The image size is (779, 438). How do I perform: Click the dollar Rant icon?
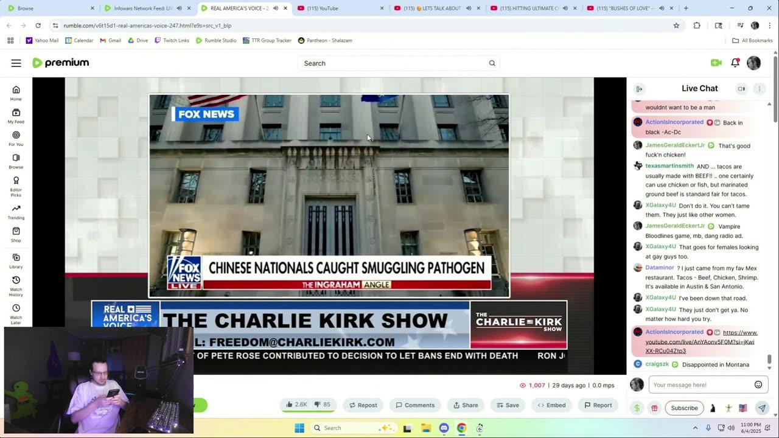pos(637,408)
